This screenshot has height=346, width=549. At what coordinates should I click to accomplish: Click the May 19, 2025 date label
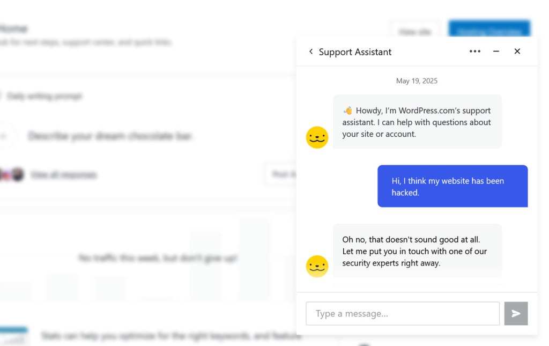pyautogui.click(x=417, y=81)
